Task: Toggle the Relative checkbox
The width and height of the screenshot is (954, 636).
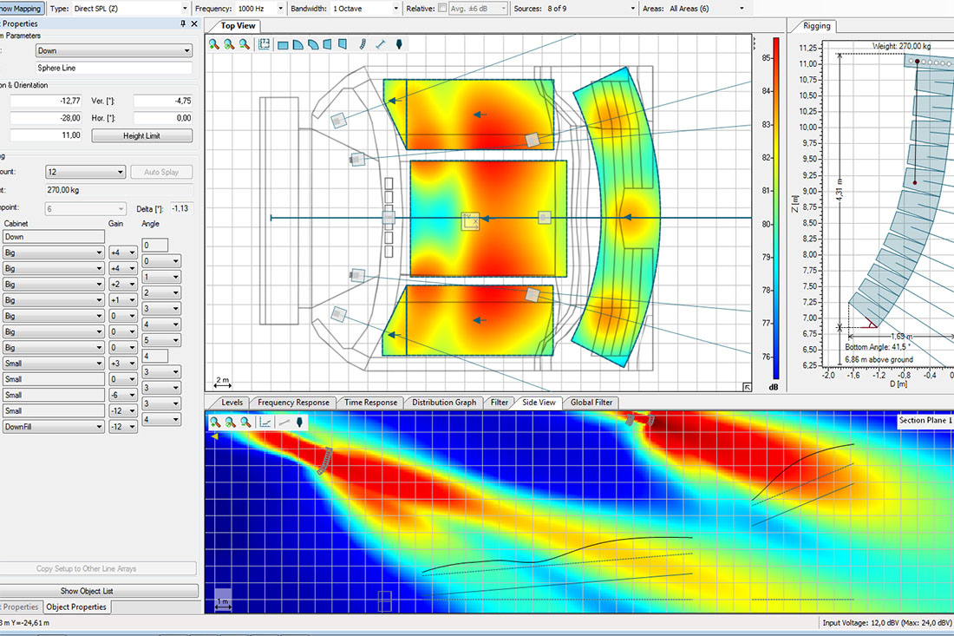Action: 443,9
